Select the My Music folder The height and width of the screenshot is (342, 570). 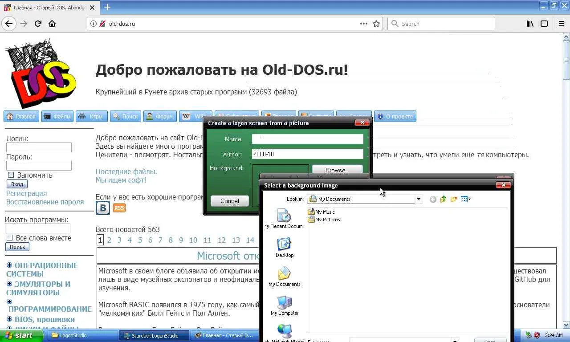(x=321, y=212)
